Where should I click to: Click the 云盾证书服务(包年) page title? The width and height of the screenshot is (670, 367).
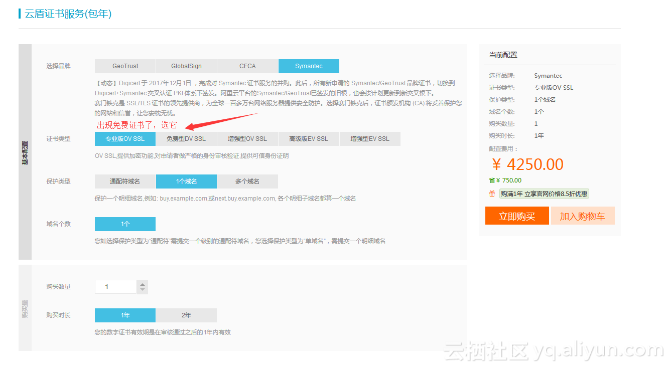(x=68, y=14)
